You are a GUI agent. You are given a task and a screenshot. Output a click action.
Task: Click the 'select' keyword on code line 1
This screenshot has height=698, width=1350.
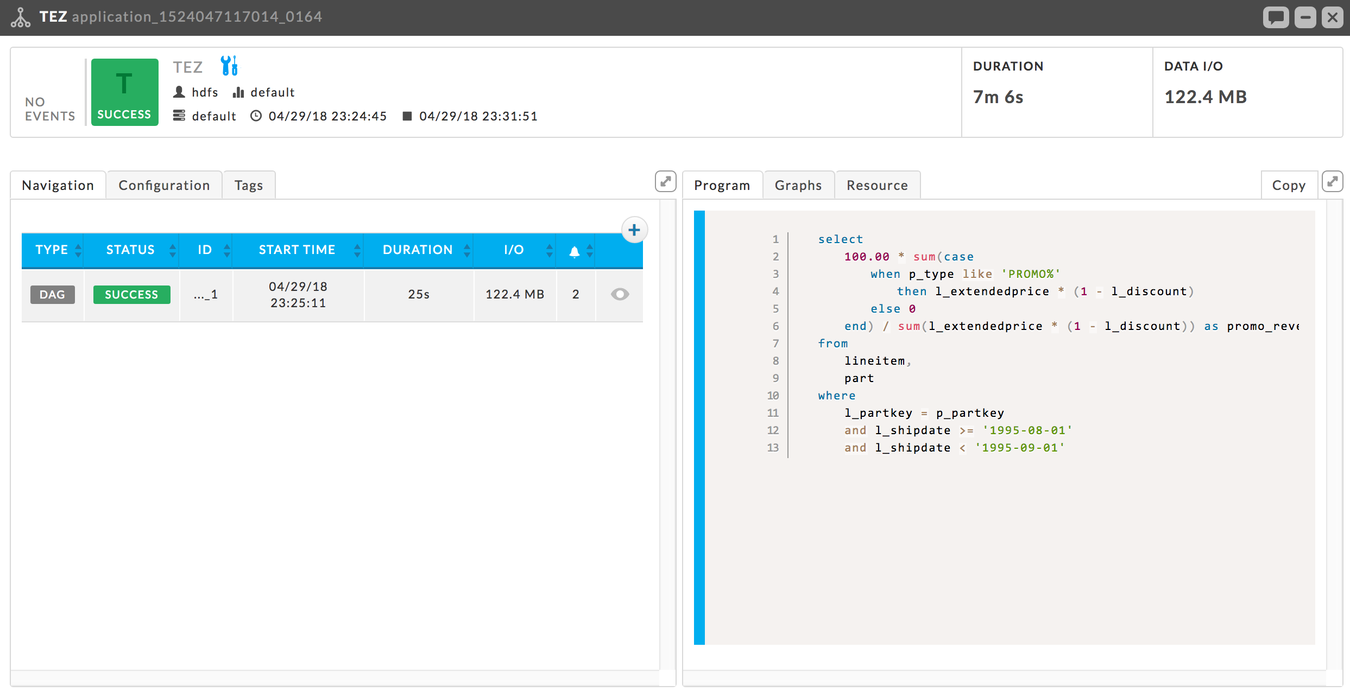point(841,239)
